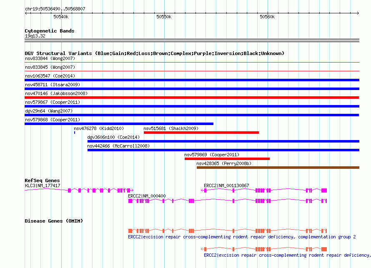The width and height of the screenshot is (371, 268).
Task: Click the nsv458711 (Itsara2009) label
Action: (x=53, y=85)
